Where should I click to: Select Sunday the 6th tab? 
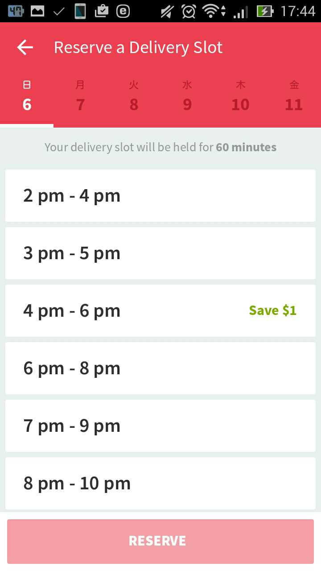(27, 97)
